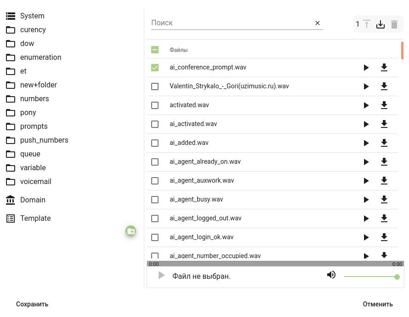Download selected files from the top toolbar
The width and height of the screenshot is (409, 317).
coord(381,24)
